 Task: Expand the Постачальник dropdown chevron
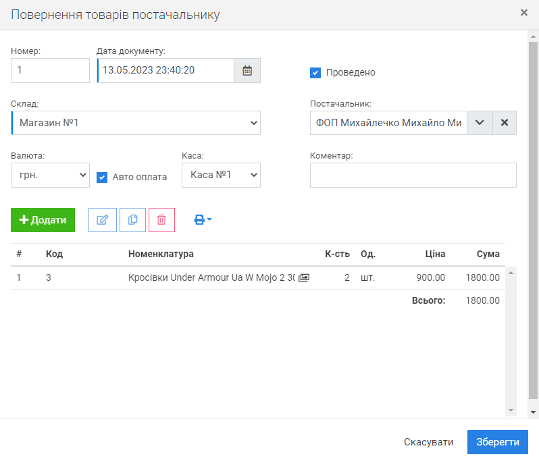click(x=480, y=123)
